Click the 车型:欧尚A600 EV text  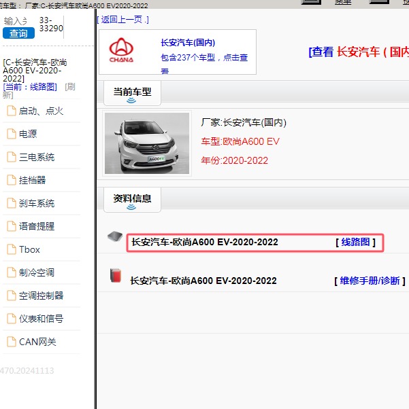(x=240, y=141)
